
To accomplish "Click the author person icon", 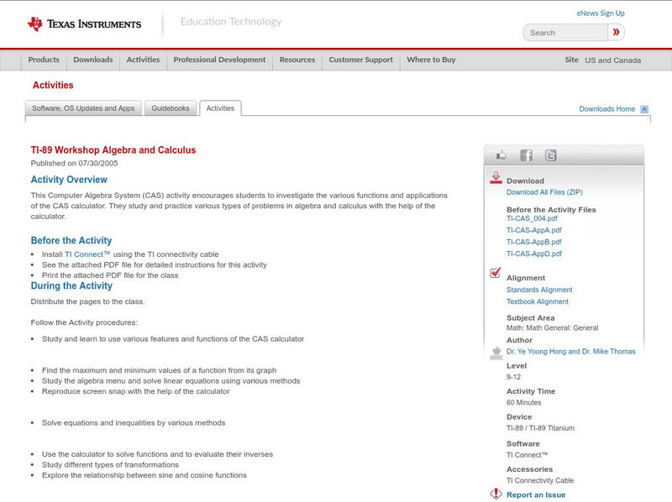I will 496,353.
